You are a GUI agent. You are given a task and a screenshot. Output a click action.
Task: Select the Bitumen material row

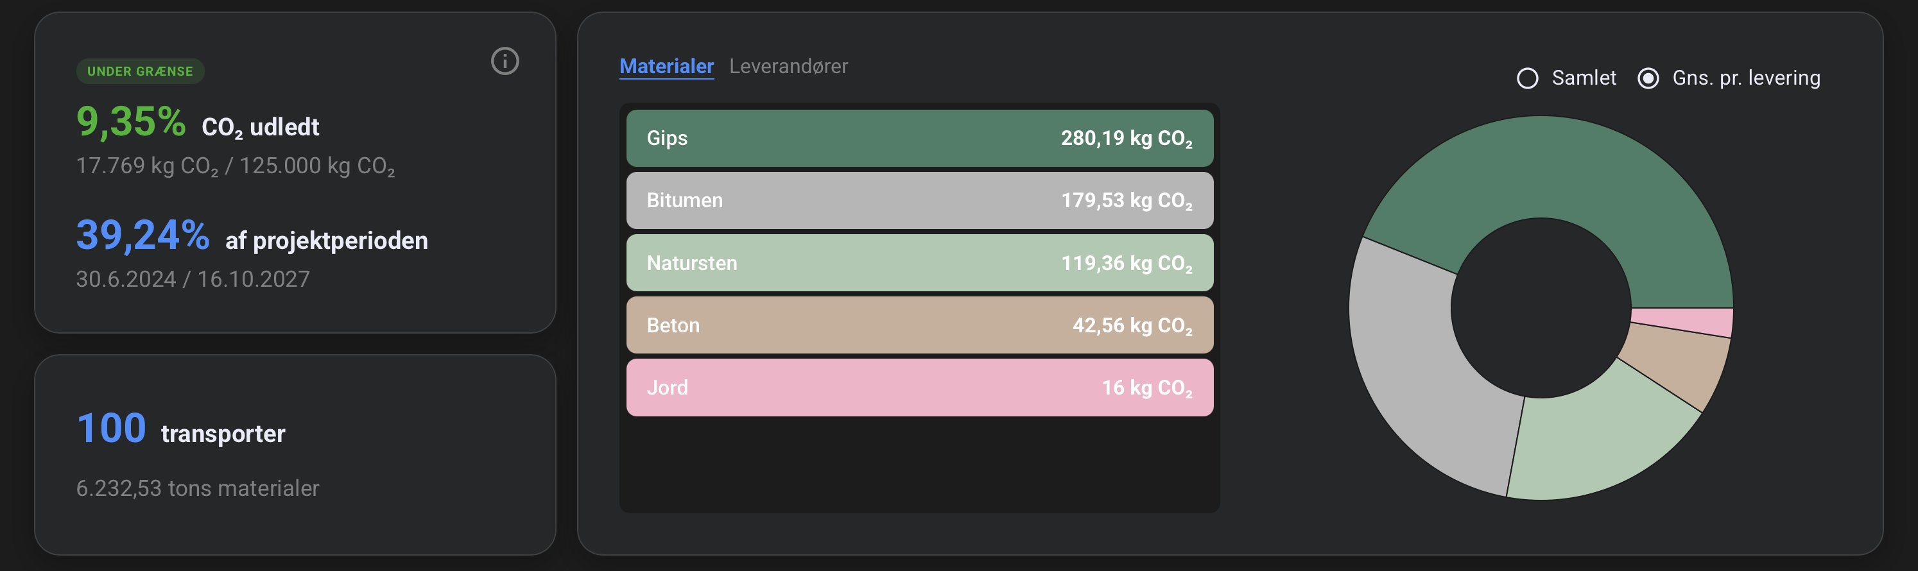coord(919,201)
